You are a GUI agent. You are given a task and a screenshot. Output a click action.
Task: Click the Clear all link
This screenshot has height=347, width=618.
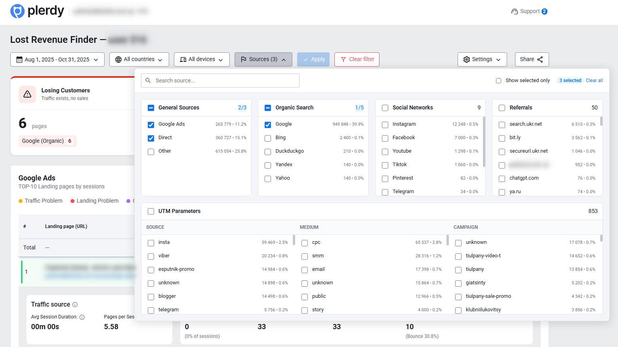coord(594,80)
